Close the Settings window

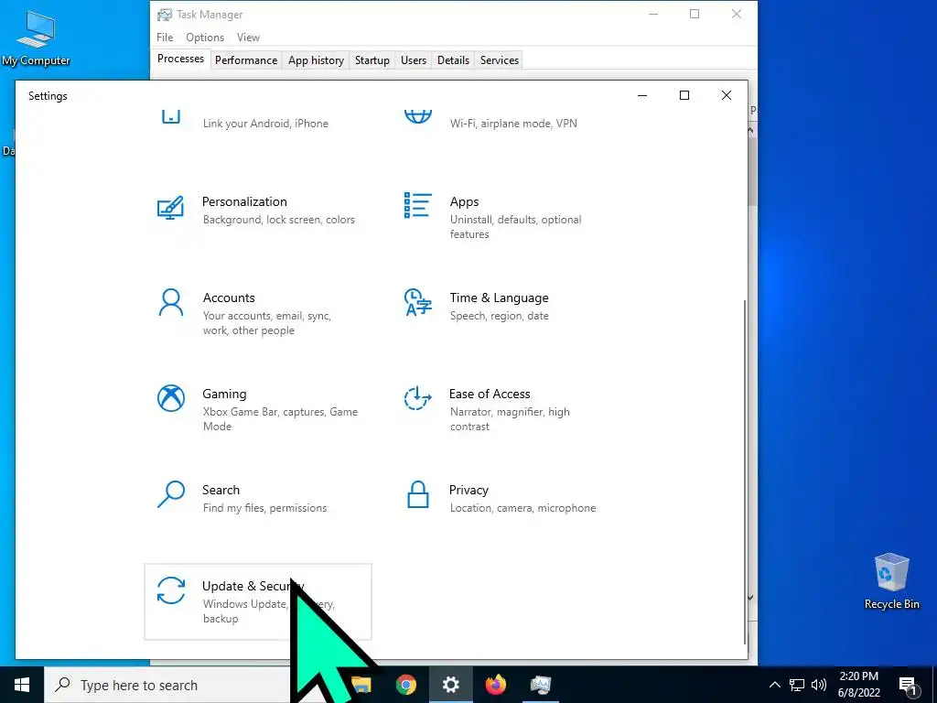(726, 95)
